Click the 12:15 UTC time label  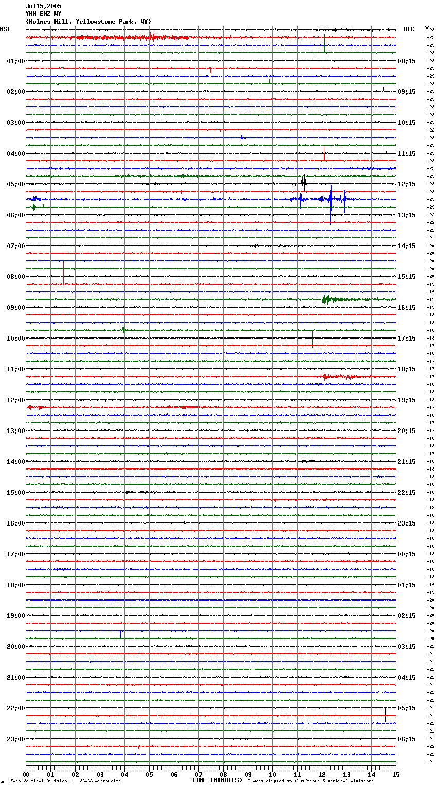[407, 184]
